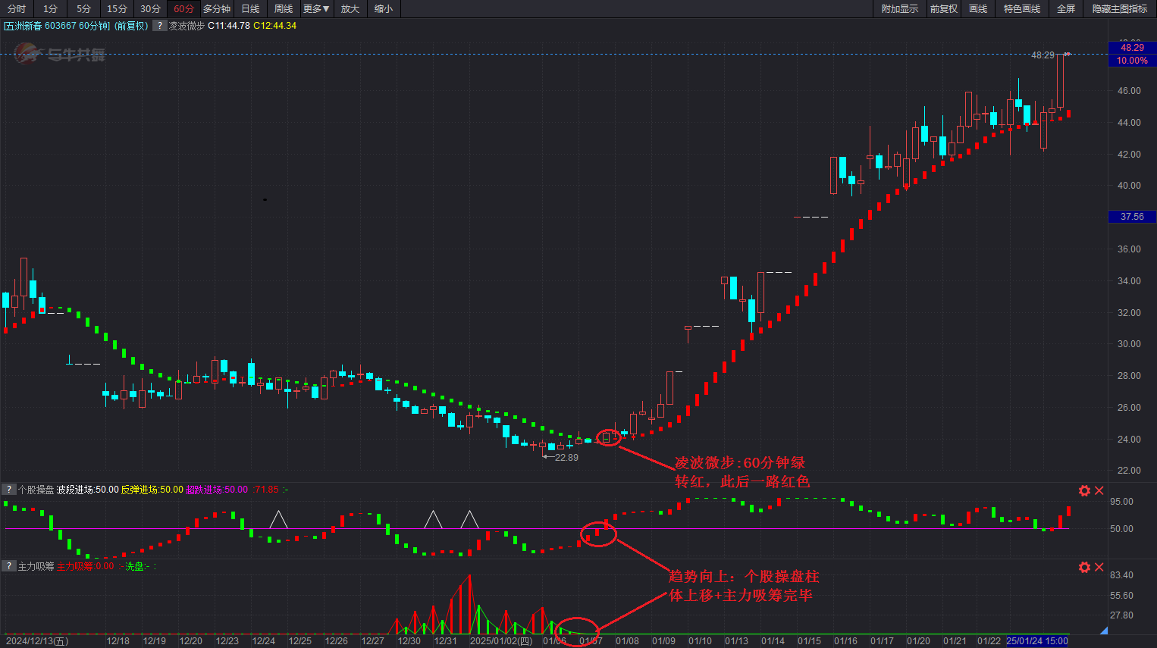Switch to the 分时 intraday tab
Viewport: 1157px width, 648px height.
tap(17, 9)
